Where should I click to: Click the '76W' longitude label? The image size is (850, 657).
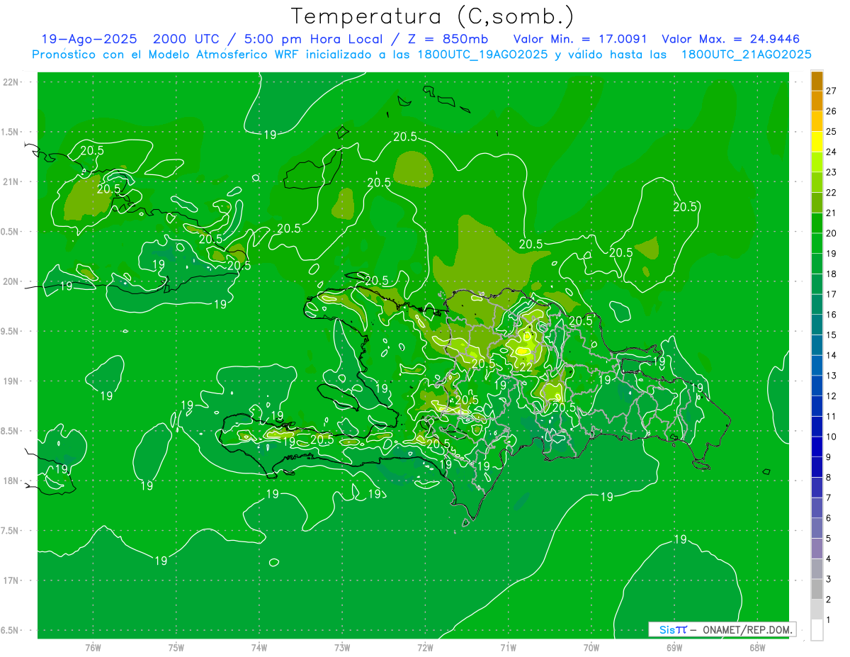[x=93, y=648]
